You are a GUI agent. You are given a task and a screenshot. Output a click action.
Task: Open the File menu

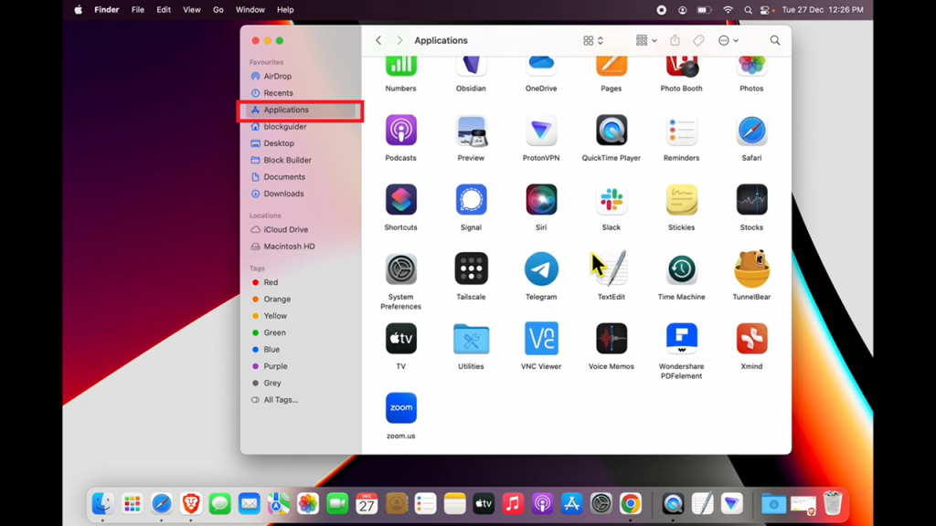point(138,9)
